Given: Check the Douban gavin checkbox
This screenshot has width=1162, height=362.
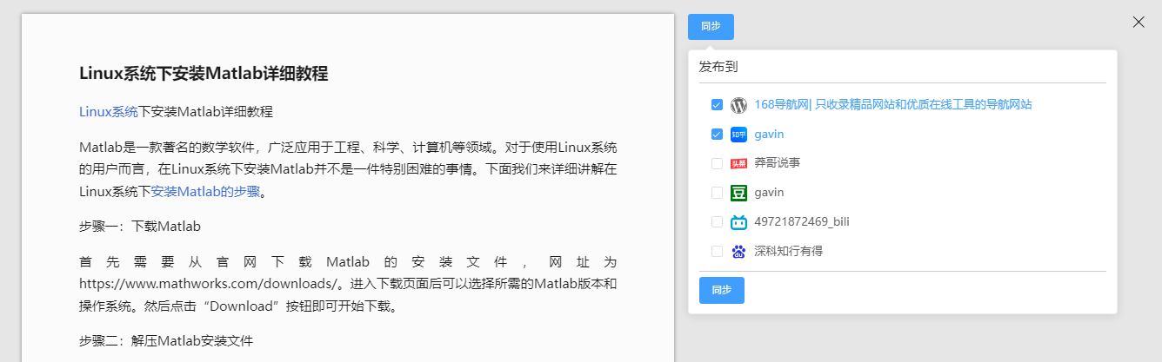Looking at the screenshot, I should (x=717, y=193).
